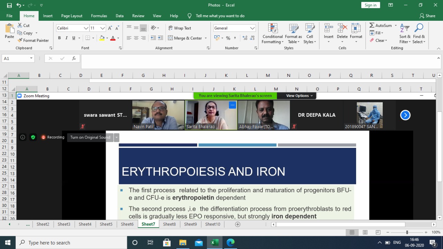Click the Sign in button
This screenshot has height=249, width=443.
[370, 5]
